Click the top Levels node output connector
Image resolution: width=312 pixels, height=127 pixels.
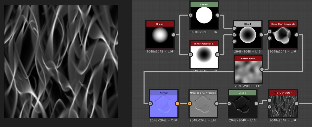pos(218,15)
